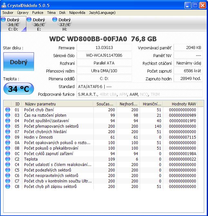Click the Hraniční... column header
Image resolution: width=208 pixels, height=216 pixels.
(x=151, y=104)
